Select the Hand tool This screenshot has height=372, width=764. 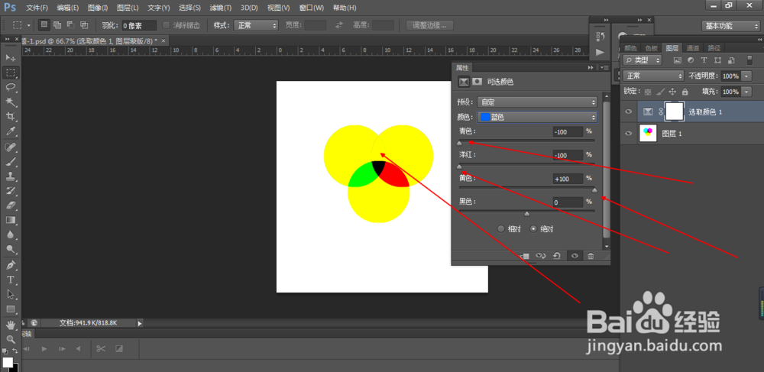10,325
